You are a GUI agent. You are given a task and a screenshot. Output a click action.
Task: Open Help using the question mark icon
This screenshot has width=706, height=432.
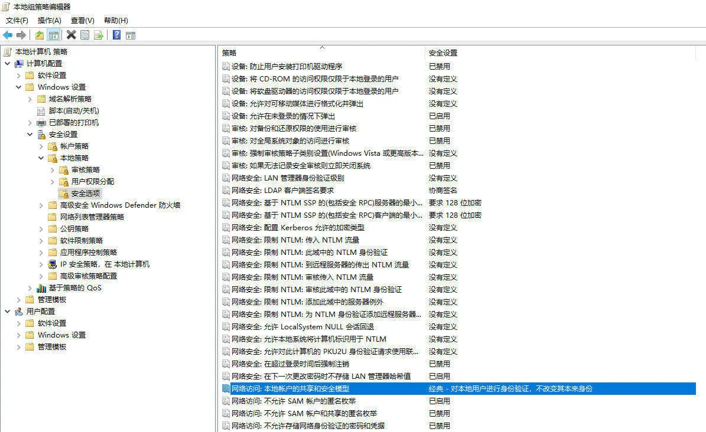(117, 35)
